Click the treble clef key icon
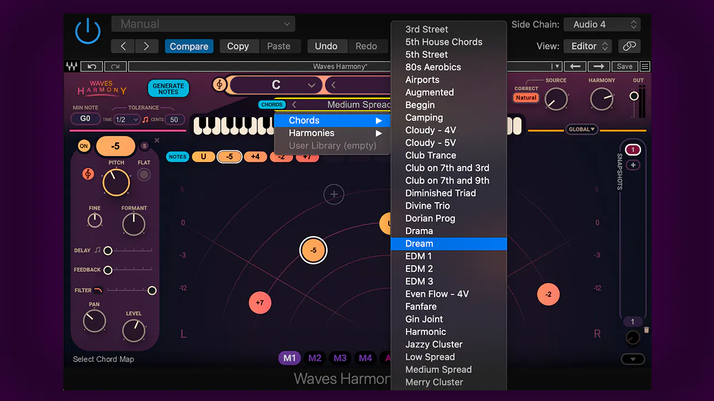The image size is (714, 401). [220, 85]
